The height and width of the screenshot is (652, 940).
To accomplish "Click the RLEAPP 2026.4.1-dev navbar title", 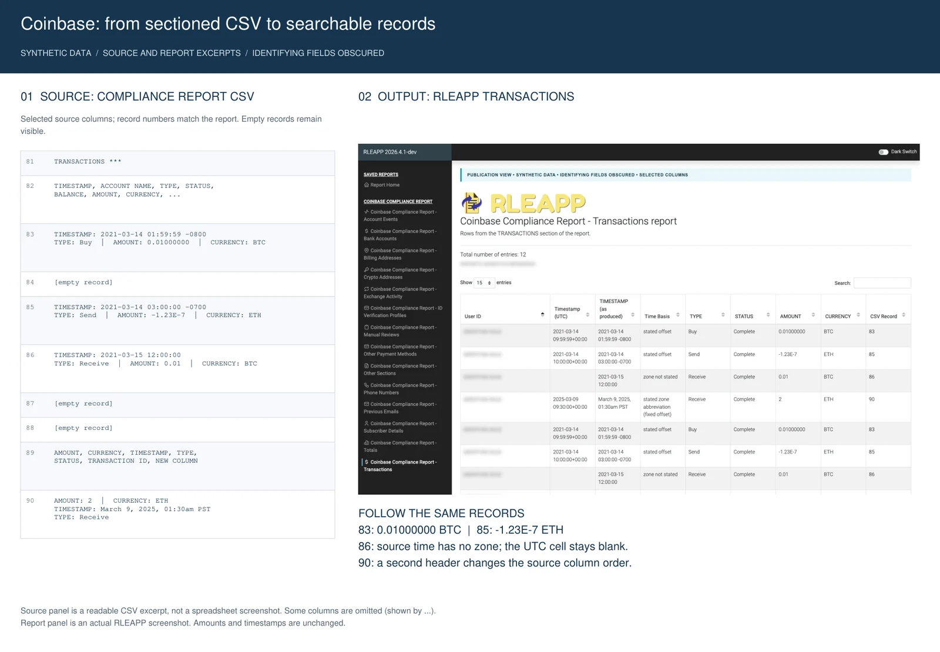I will [390, 152].
